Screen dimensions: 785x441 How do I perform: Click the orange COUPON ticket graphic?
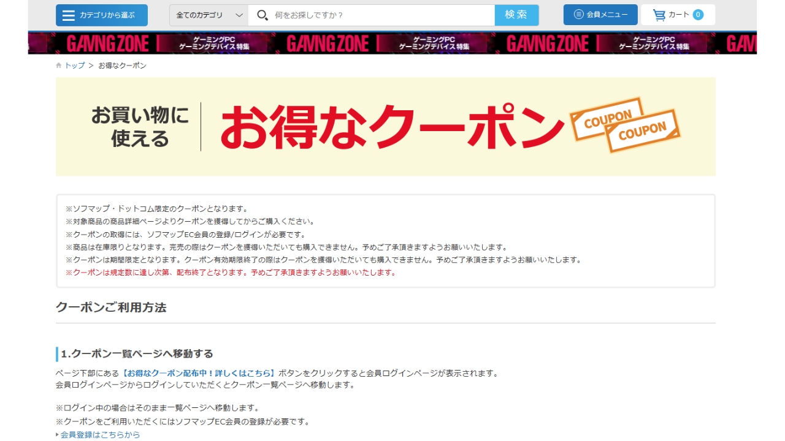[x=626, y=124]
